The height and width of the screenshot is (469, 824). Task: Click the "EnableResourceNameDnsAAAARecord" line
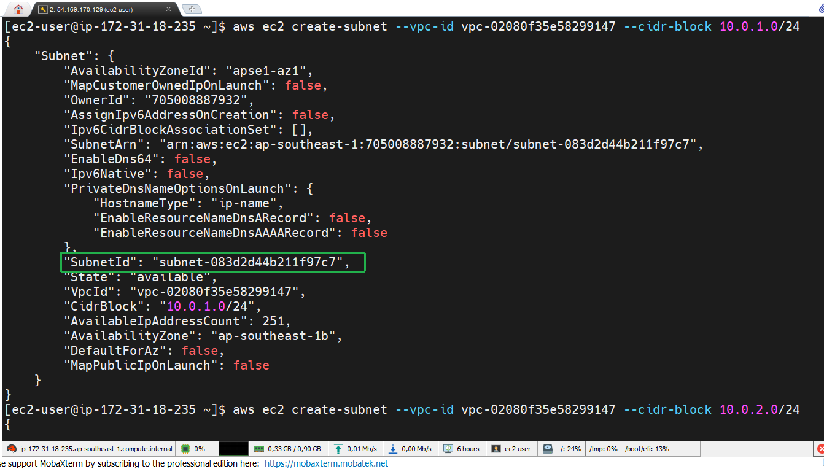[x=240, y=233]
